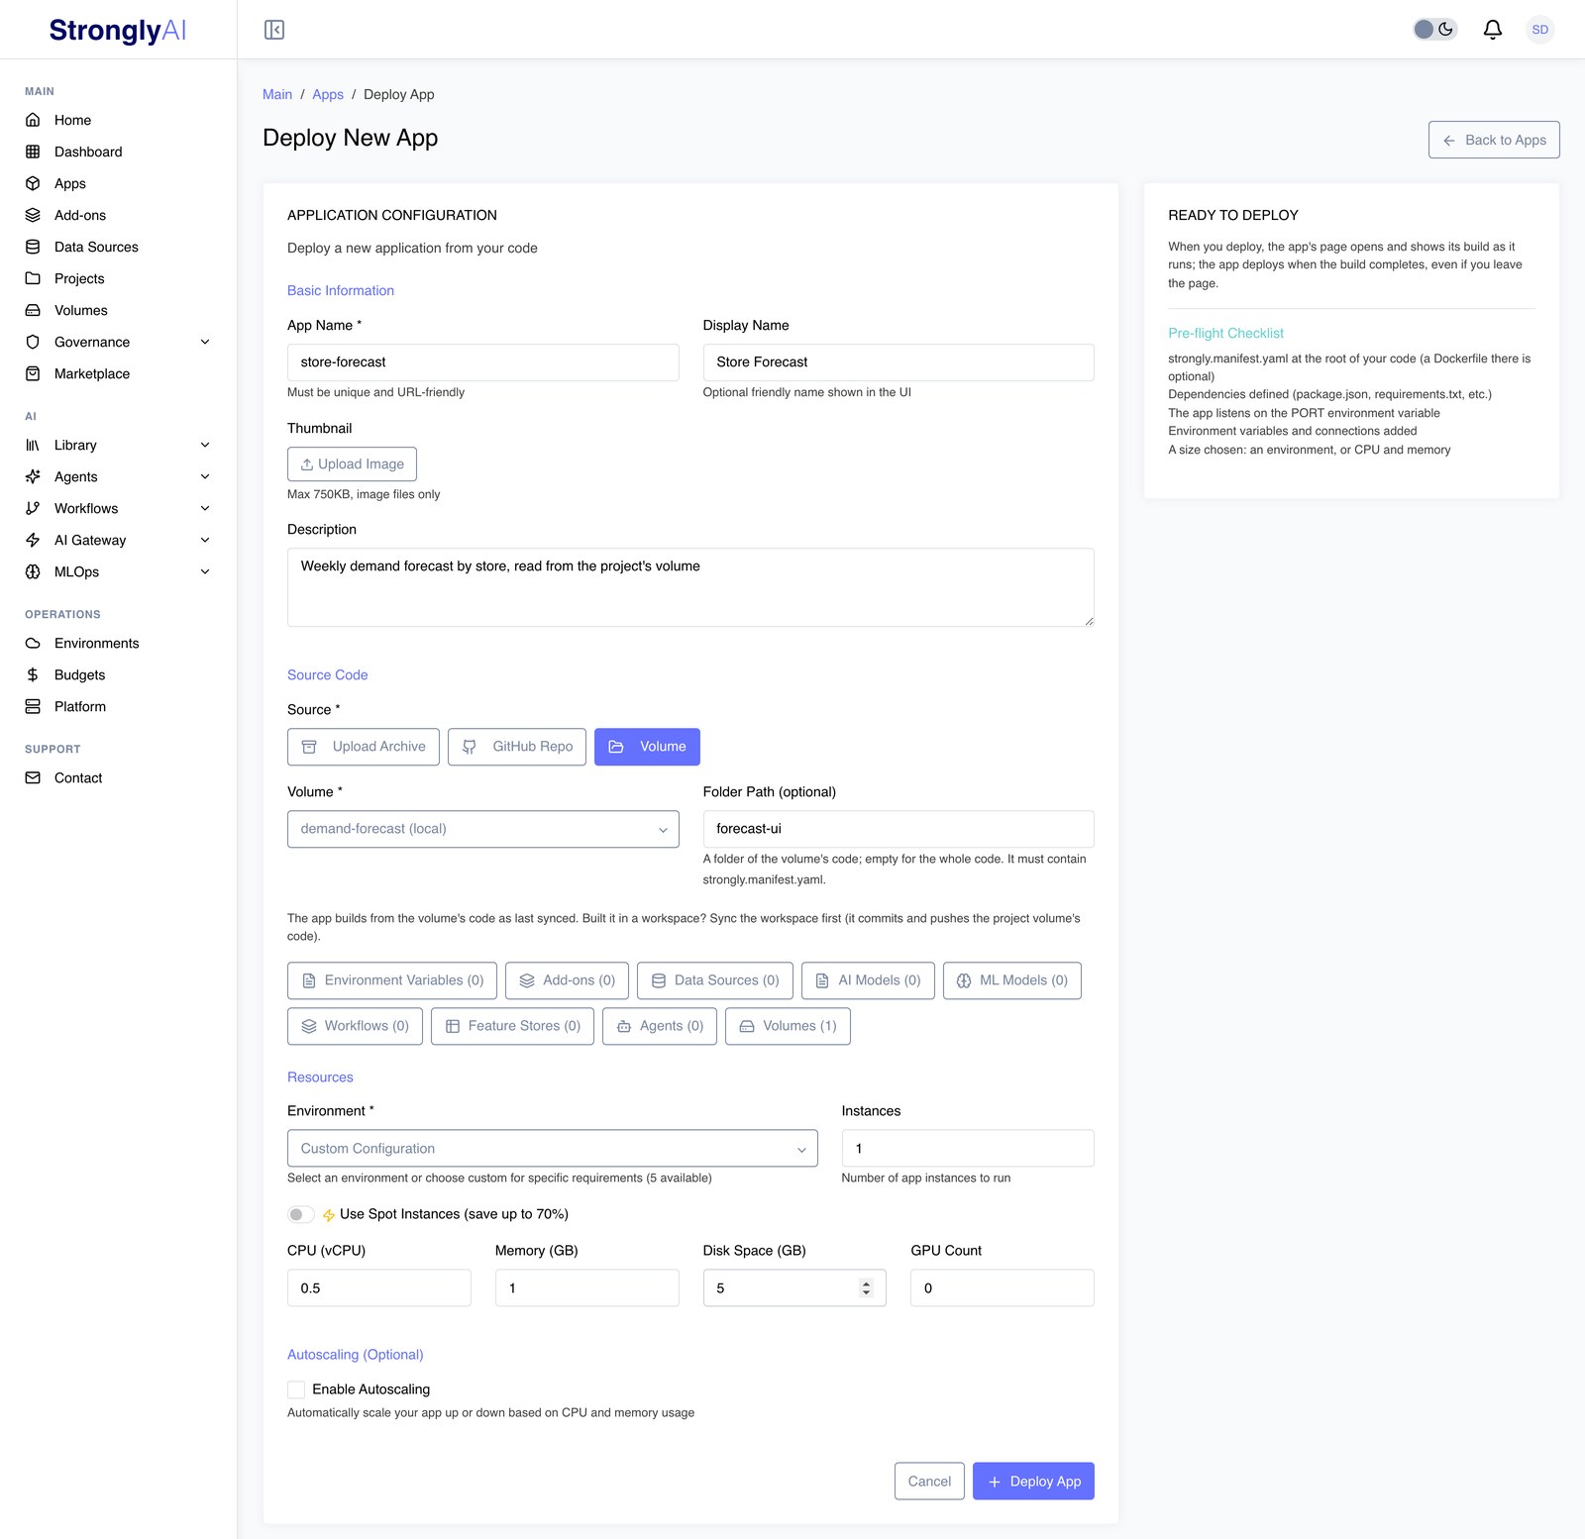Screen dimensions: 1585x1539
Task: Click the Volumes drive icon
Action: tap(33, 310)
